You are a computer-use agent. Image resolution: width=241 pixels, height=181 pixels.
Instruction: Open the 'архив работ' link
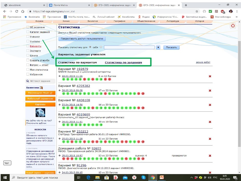pyautogui.click(x=203, y=62)
